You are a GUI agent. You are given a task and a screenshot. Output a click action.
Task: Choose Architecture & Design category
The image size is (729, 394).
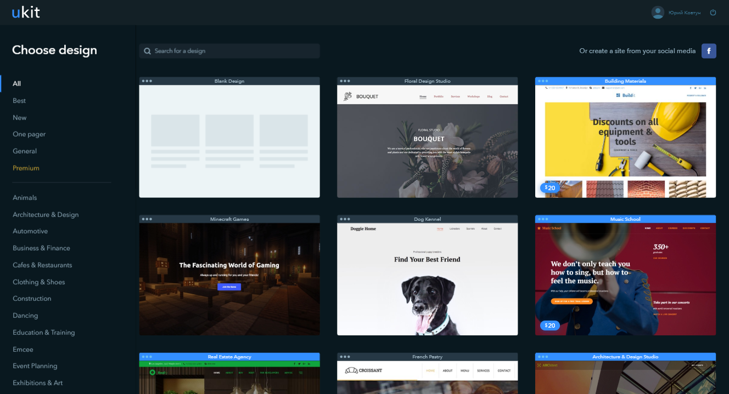[x=46, y=215]
